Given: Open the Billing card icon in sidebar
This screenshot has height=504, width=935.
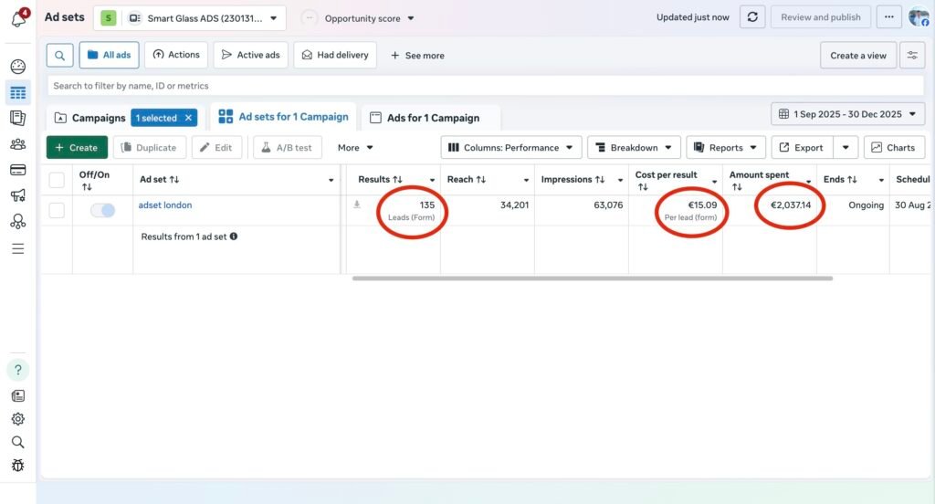Looking at the screenshot, I should (17, 170).
